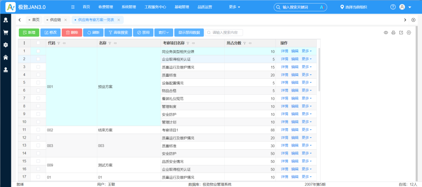Click the printer icon above the table
The image size is (422, 187).
coord(393,33)
